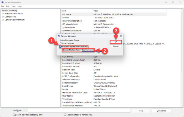Open the Help menu
Screen dimensions: 184x117
coord(19,6)
